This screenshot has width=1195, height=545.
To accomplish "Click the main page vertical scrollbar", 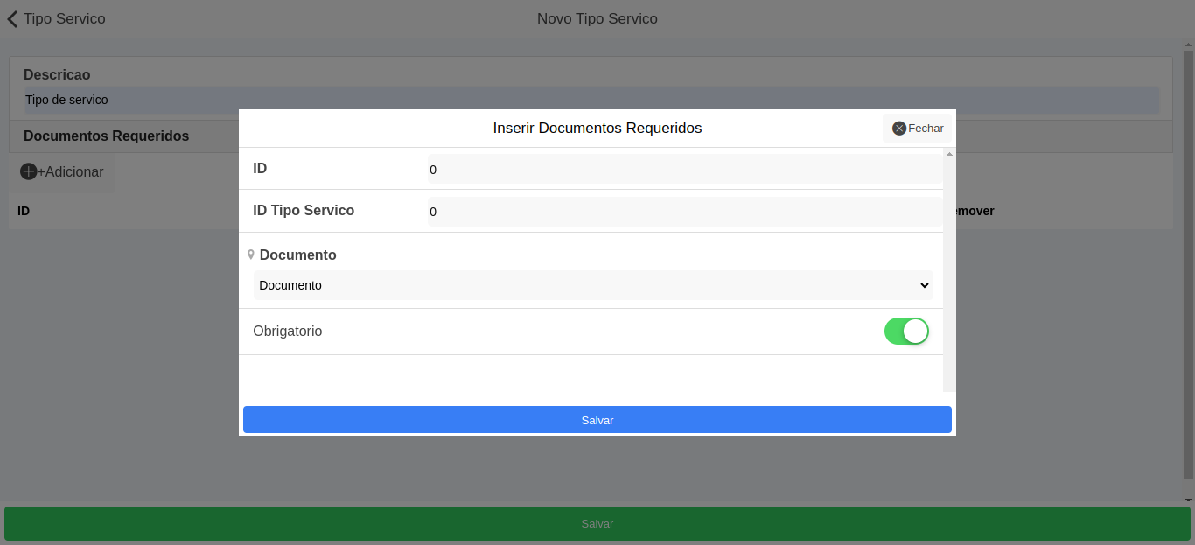I will [x=1187, y=262].
